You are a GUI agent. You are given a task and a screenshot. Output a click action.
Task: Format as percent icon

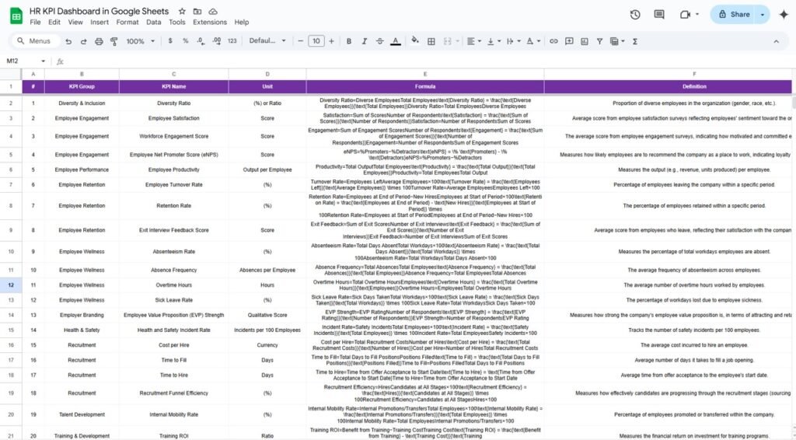pos(185,41)
